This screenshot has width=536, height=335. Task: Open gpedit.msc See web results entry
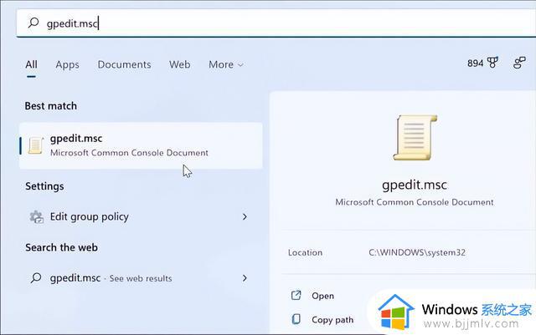141,278
